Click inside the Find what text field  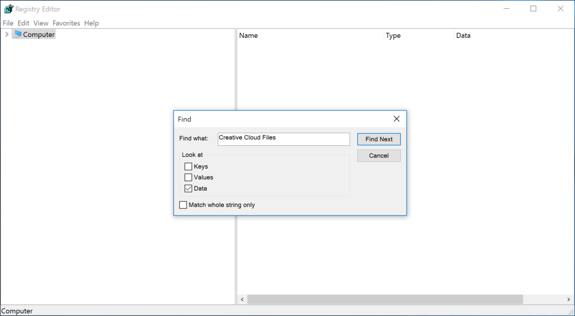[283, 139]
